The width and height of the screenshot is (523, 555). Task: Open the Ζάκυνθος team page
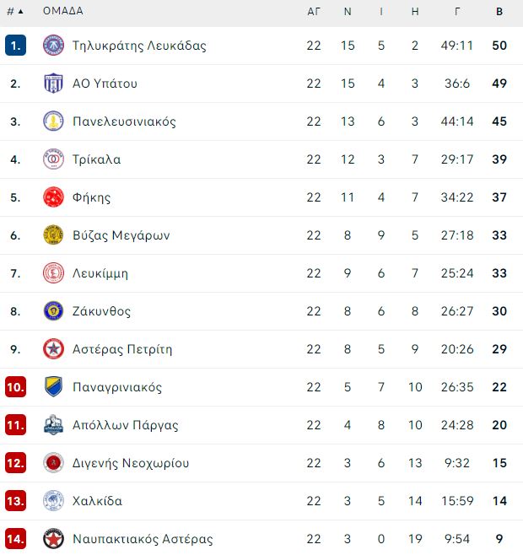pos(101,311)
